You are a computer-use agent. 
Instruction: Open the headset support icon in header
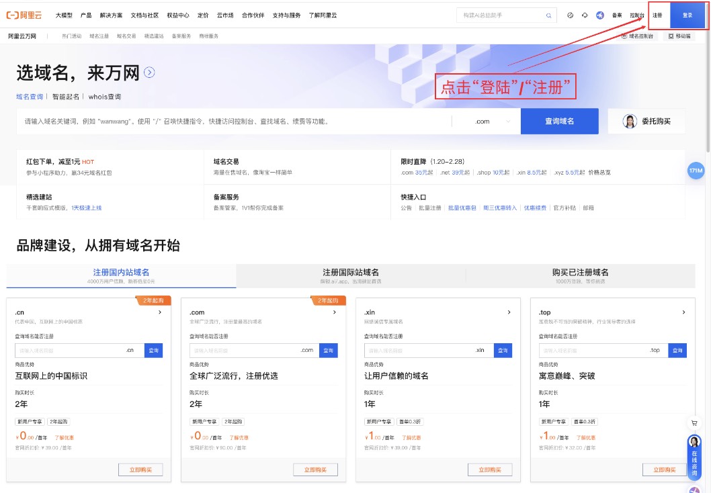[x=585, y=15]
